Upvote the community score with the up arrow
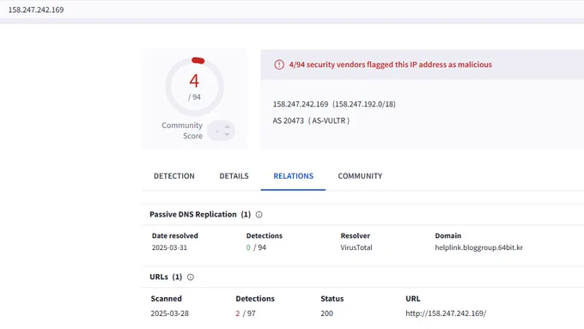The width and height of the screenshot is (584, 329). [x=227, y=127]
